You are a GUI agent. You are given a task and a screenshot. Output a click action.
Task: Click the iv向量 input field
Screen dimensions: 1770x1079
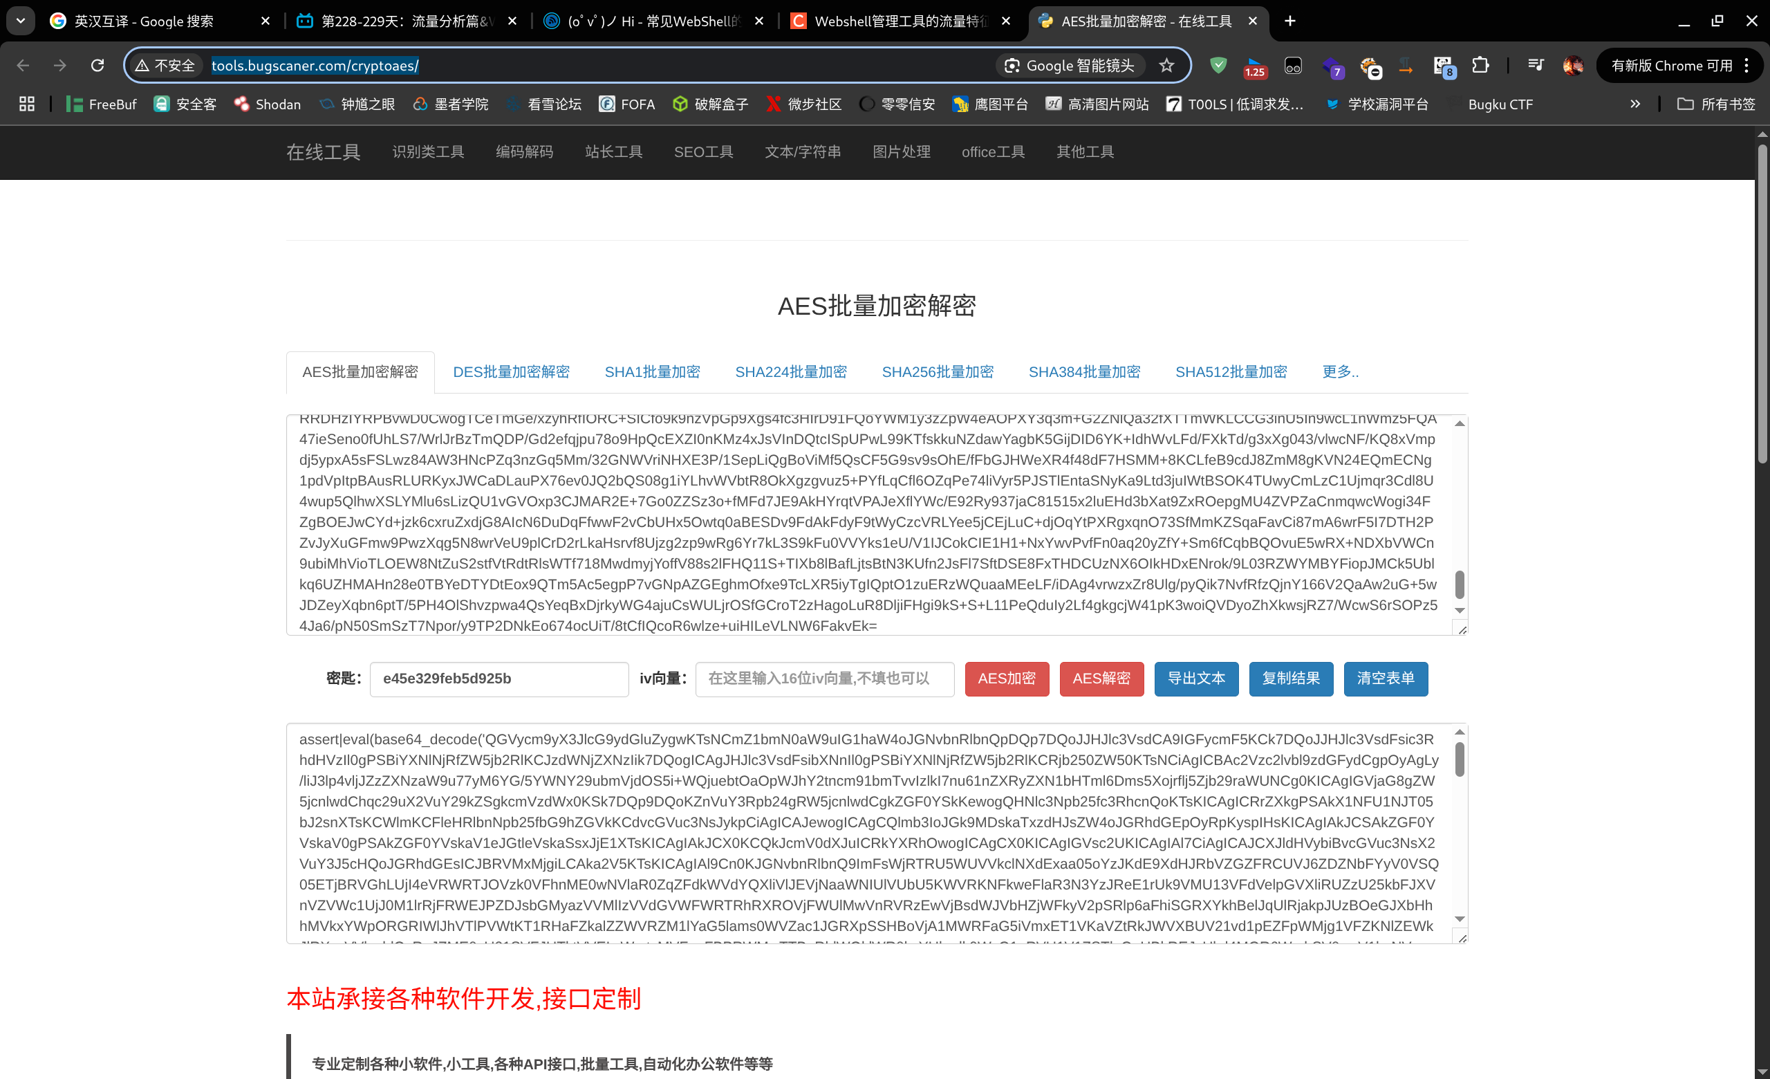(824, 678)
